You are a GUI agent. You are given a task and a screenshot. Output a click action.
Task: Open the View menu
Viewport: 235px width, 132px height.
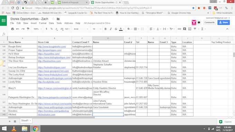(26, 23)
